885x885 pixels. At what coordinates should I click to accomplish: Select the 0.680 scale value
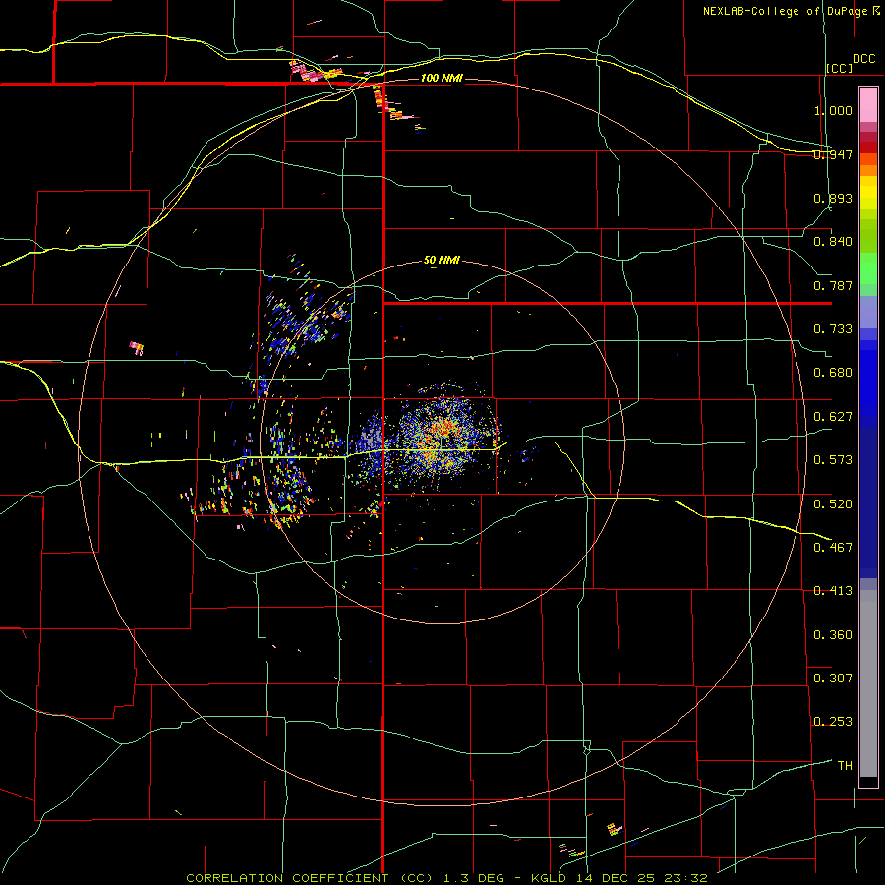coord(833,373)
